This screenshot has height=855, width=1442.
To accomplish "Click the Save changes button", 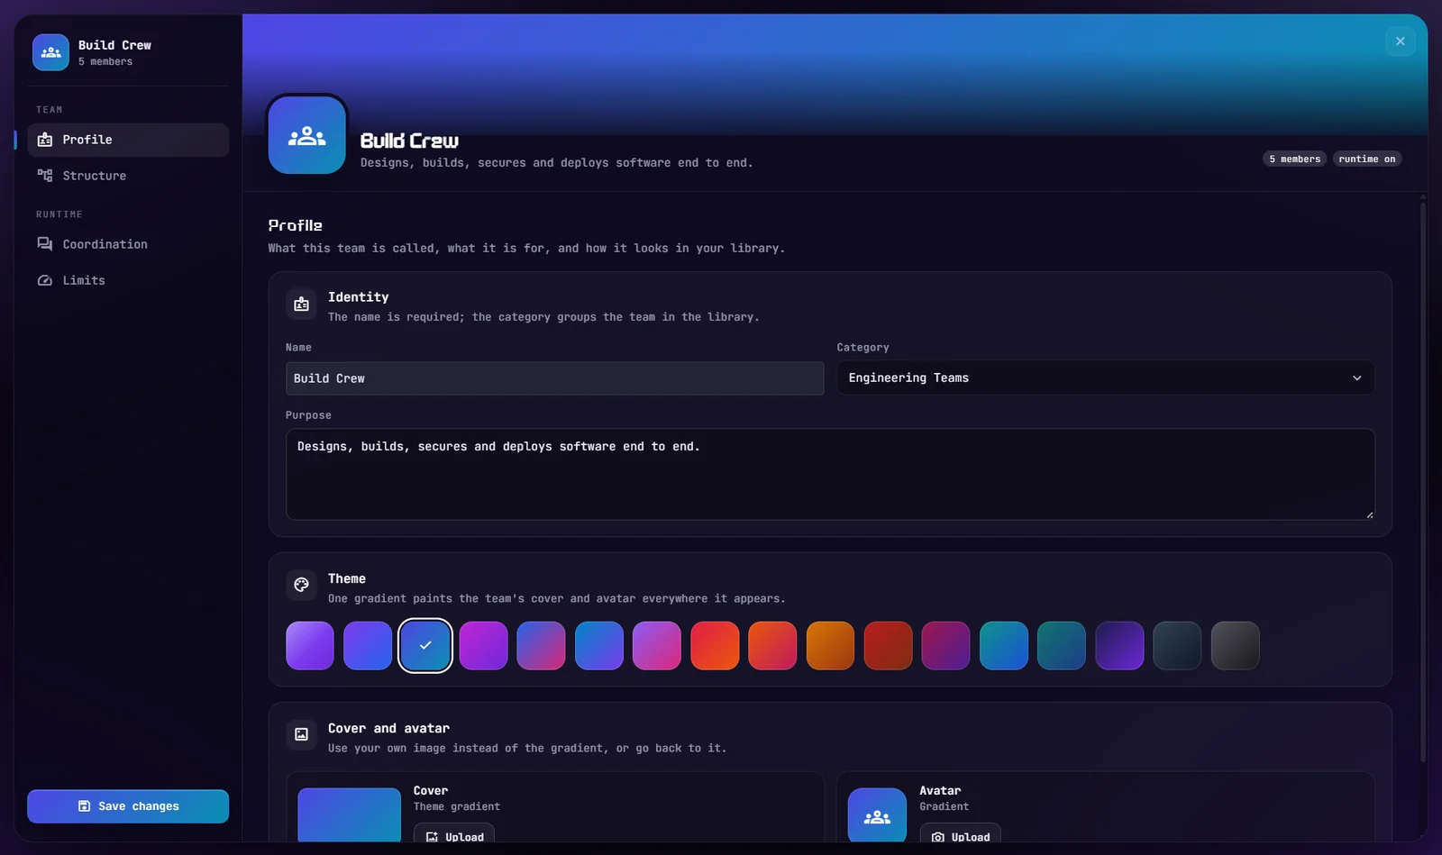I will [x=128, y=806].
